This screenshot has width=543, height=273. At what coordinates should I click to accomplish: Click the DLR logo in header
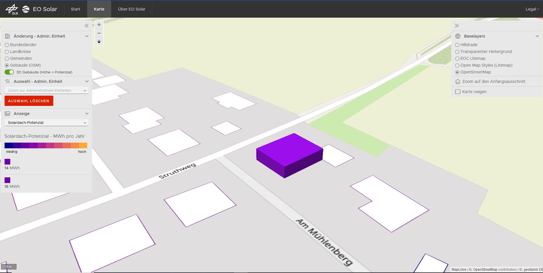pos(12,9)
